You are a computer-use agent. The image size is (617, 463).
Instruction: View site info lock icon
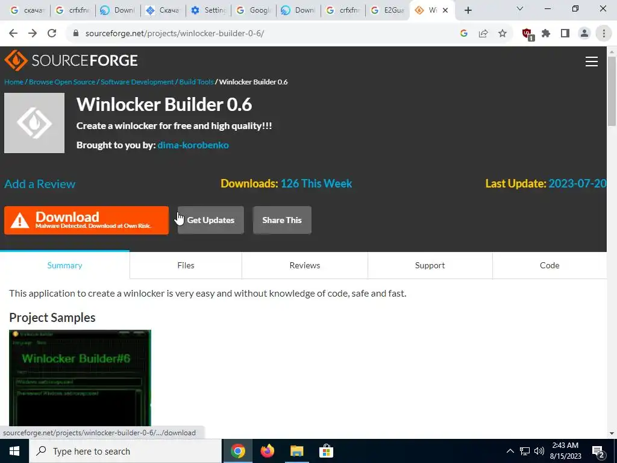(76, 34)
